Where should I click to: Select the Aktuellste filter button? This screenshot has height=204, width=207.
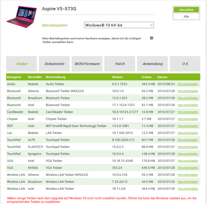[186, 10]
